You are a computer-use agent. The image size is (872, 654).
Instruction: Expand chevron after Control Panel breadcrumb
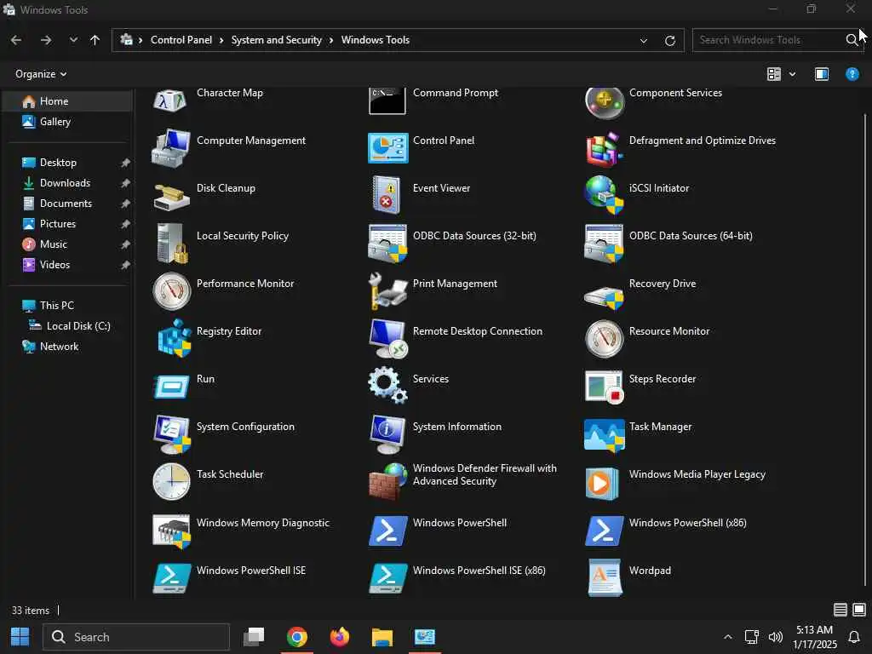pos(221,40)
